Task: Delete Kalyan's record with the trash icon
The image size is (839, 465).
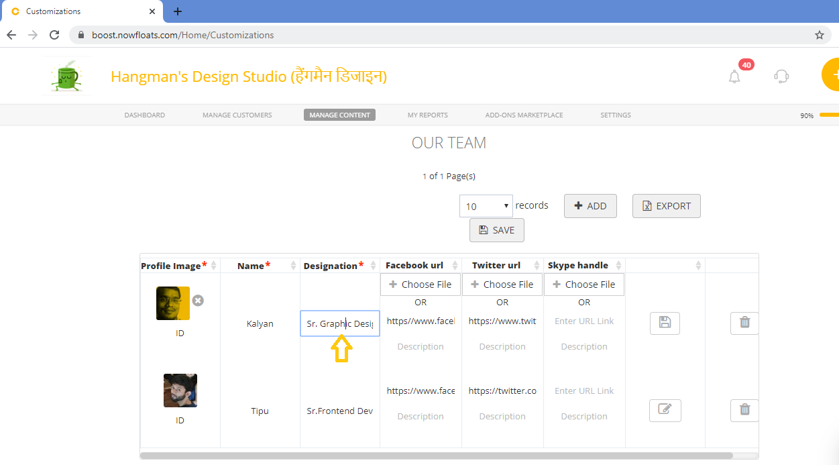Action: coord(744,323)
